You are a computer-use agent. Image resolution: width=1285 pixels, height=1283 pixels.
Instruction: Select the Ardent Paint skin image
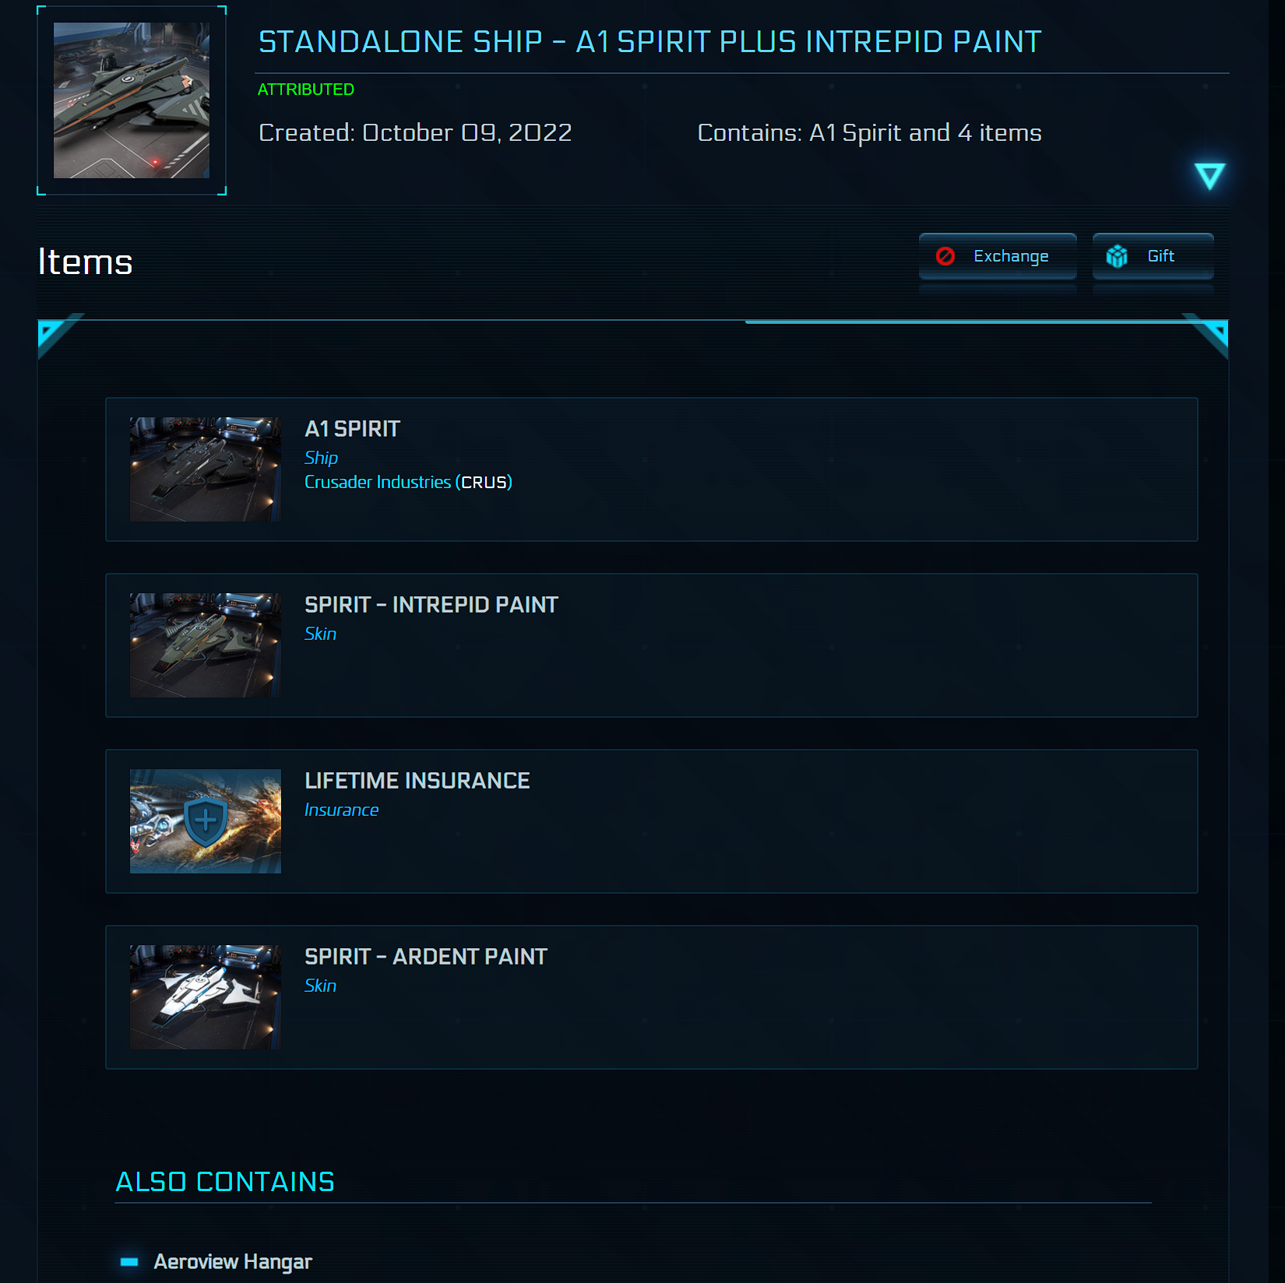click(x=206, y=997)
